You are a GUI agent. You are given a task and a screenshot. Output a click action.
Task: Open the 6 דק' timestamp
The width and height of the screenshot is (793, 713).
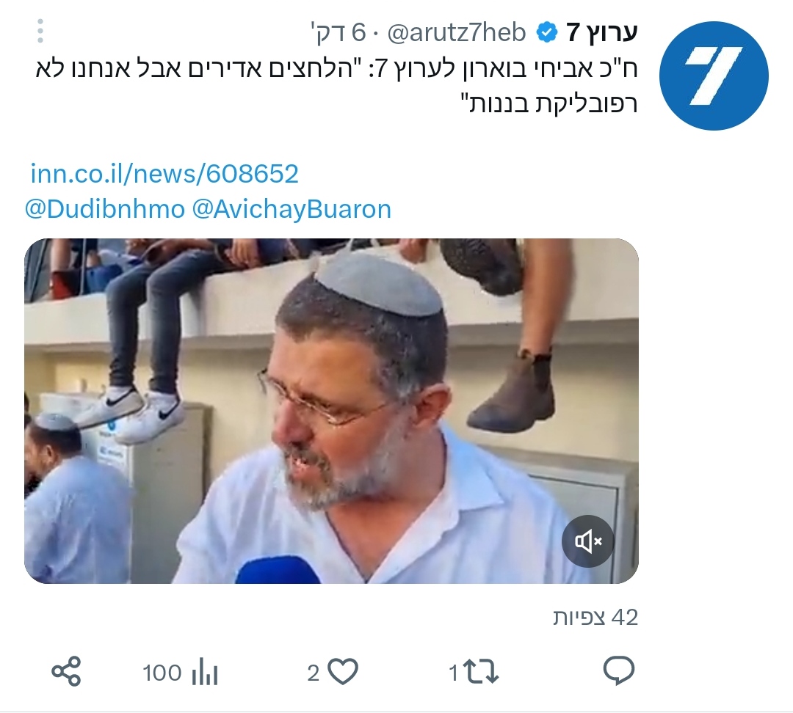pyautogui.click(x=338, y=33)
